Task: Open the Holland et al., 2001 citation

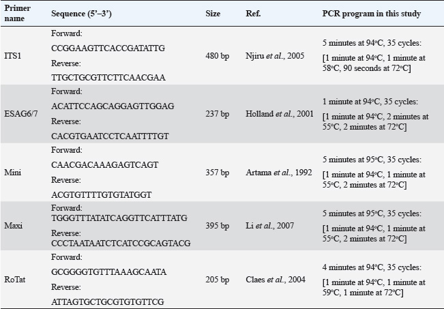Action: tap(279, 114)
